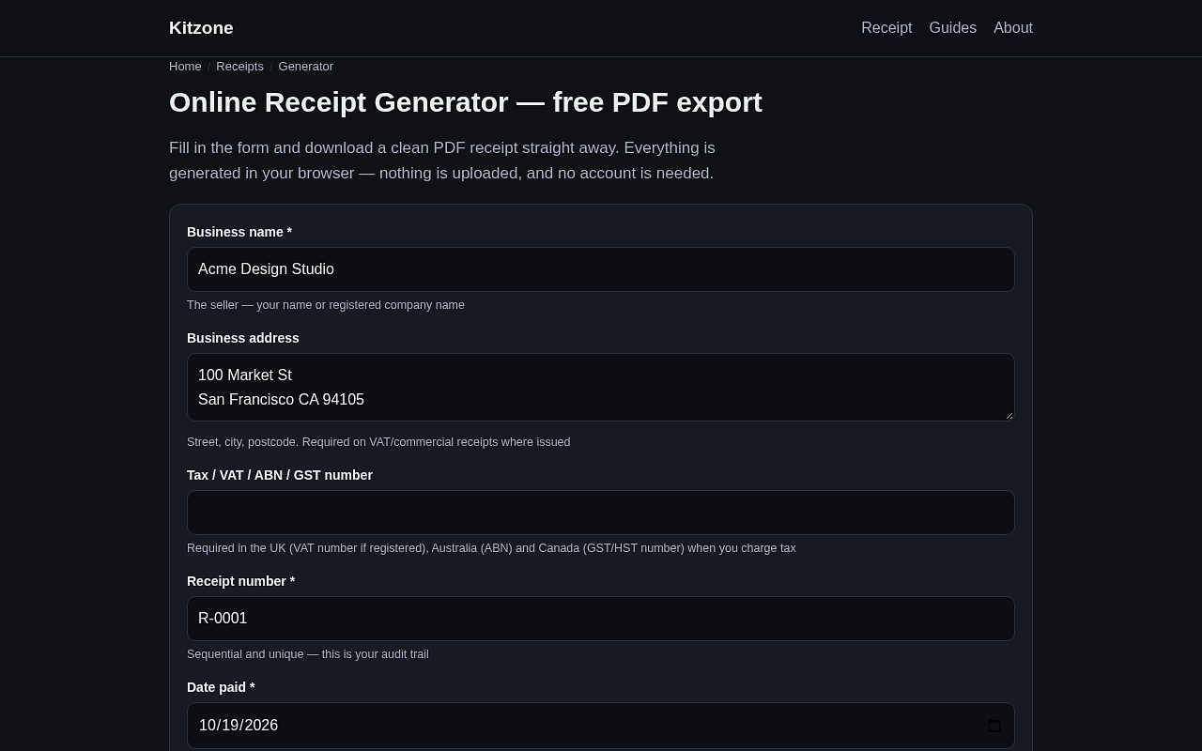Click the Receipts breadcrumb link
This screenshot has height=751, width=1202.
pos(239,67)
